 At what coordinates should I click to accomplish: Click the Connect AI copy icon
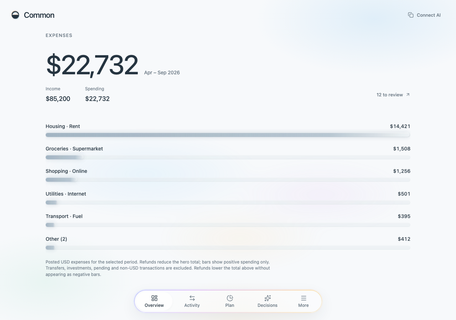click(411, 15)
